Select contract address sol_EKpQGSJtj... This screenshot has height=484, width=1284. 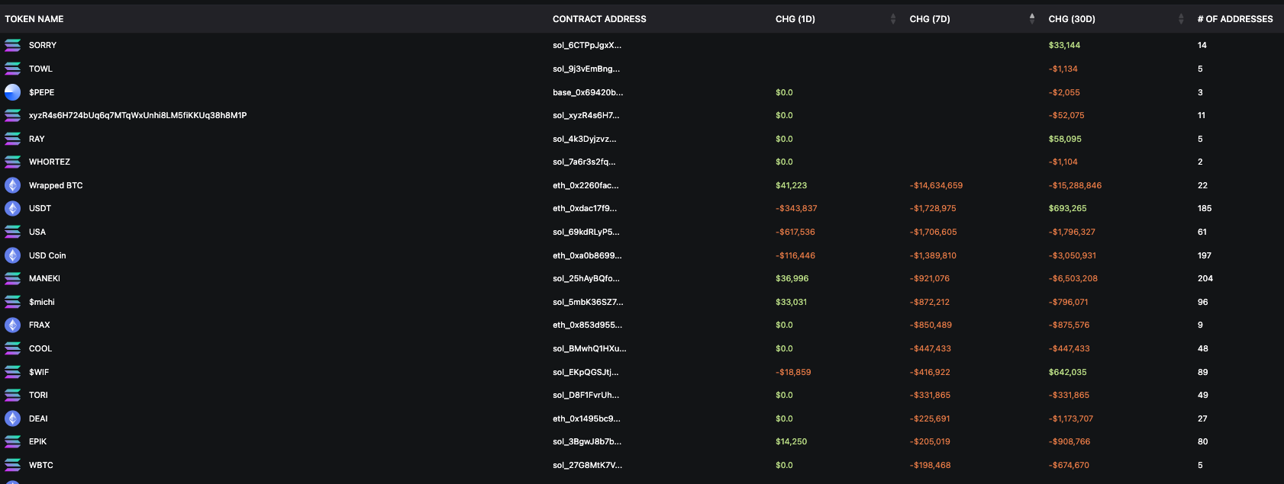[x=586, y=372]
